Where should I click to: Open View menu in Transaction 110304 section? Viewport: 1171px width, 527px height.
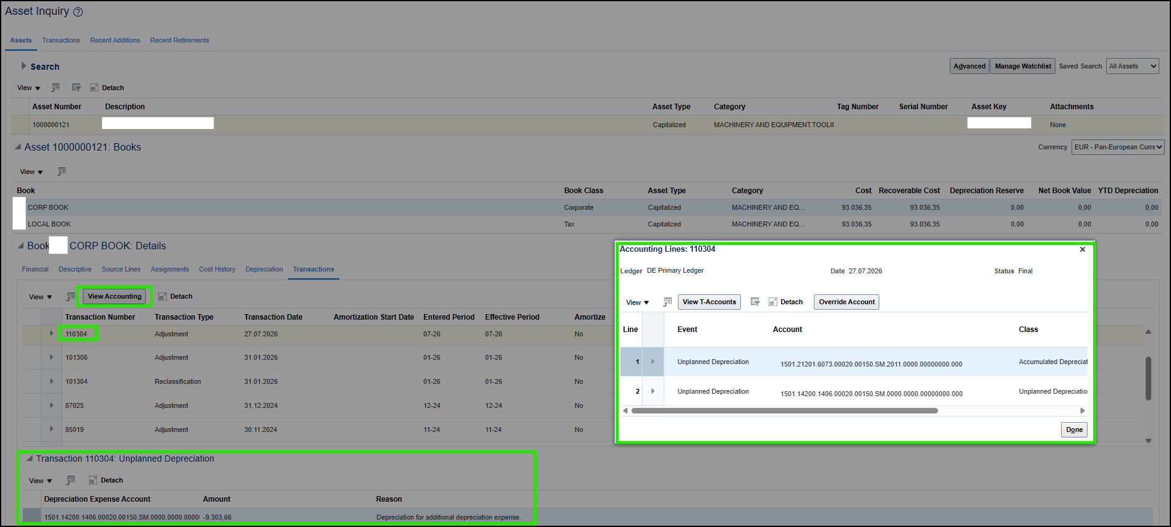40,481
